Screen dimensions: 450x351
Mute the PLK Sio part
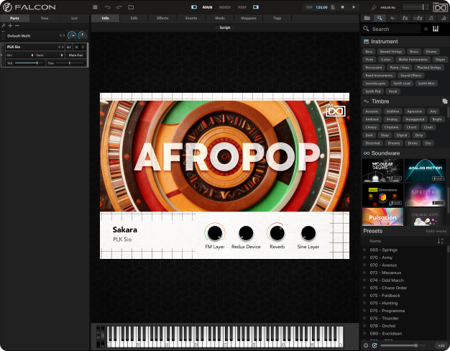click(x=76, y=47)
